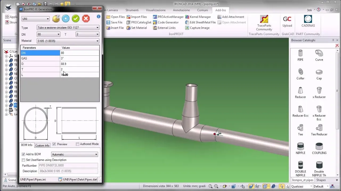Select the PIPE catalog item

pos(300,55)
